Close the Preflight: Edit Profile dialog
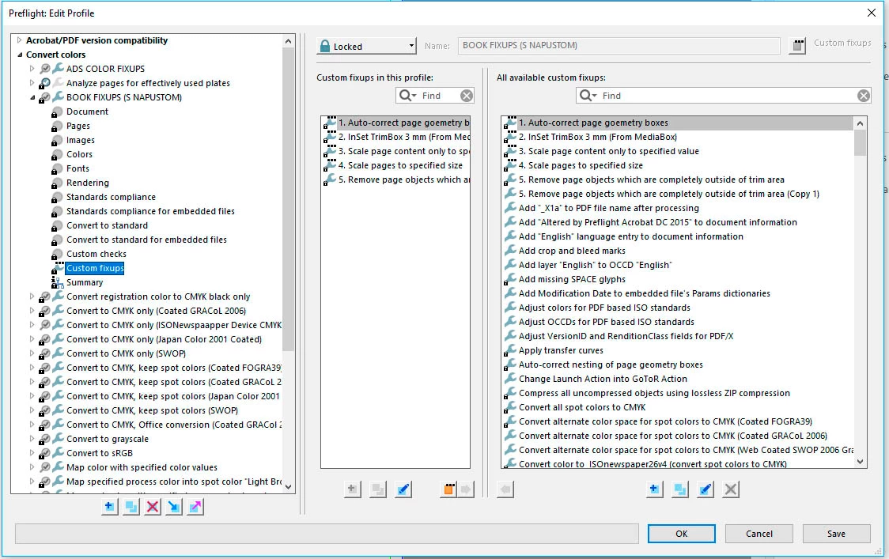889x559 pixels. click(x=872, y=13)
